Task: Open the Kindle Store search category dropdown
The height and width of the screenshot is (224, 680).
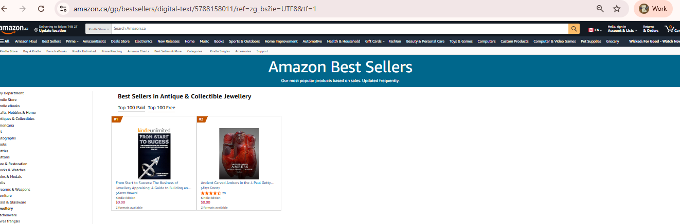Action: [x=99, y=29]
